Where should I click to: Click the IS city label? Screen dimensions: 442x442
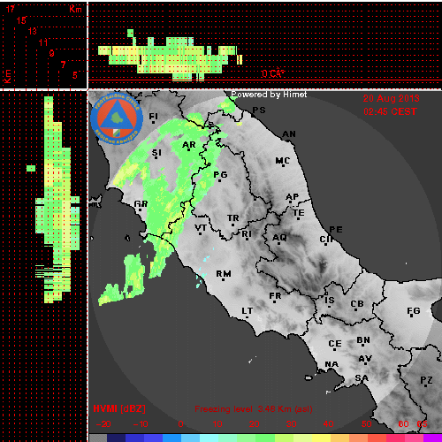pyautogui.click(x=330, y=301)
